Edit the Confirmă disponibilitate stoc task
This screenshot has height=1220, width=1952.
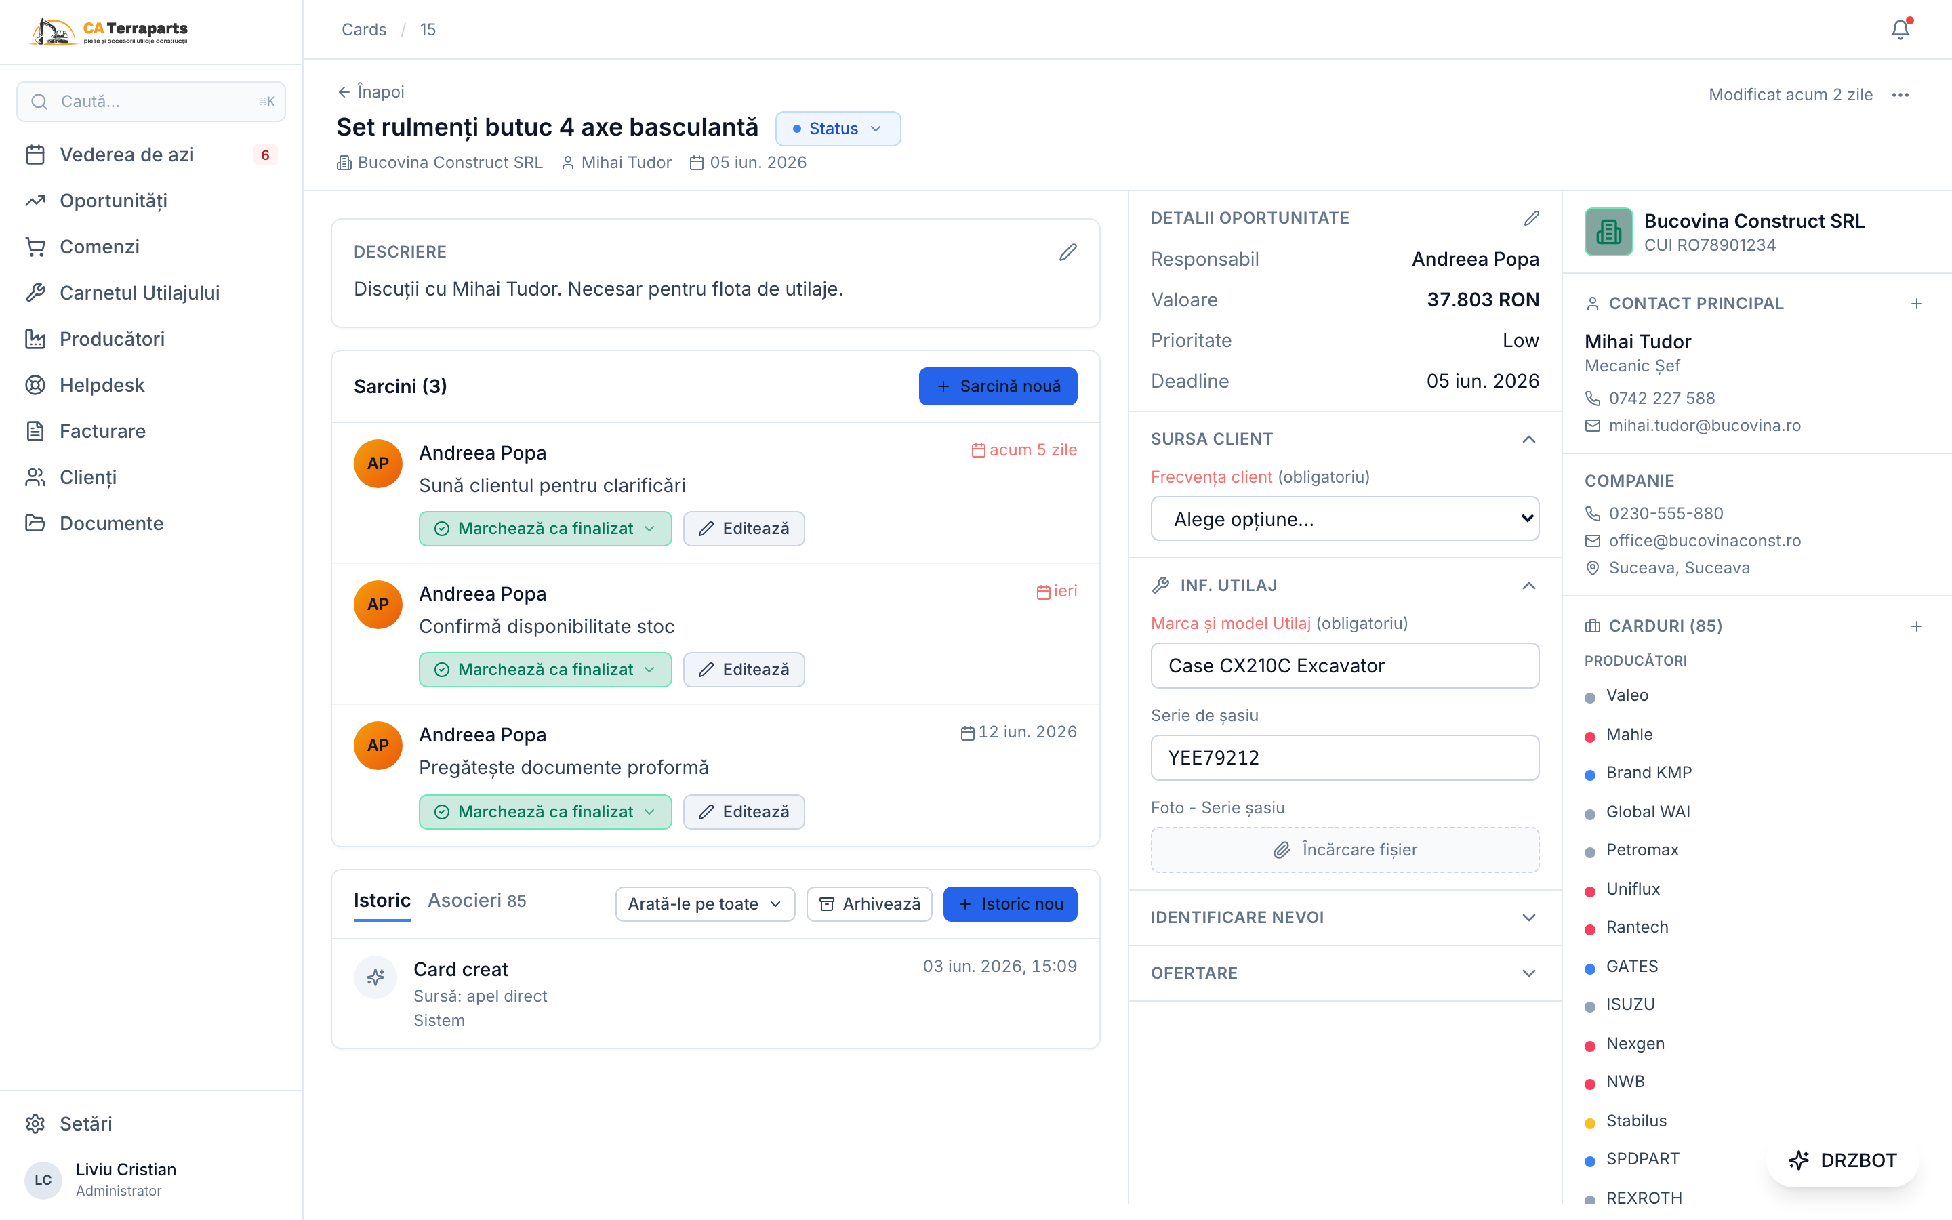743,670
